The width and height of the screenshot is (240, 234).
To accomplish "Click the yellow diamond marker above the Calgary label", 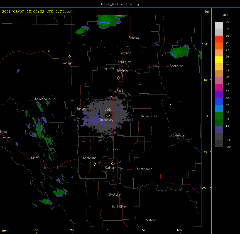I will tap(113, 164).
